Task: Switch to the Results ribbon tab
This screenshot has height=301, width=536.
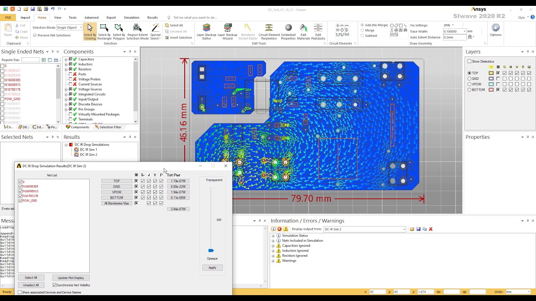Action: pos(152,18)
